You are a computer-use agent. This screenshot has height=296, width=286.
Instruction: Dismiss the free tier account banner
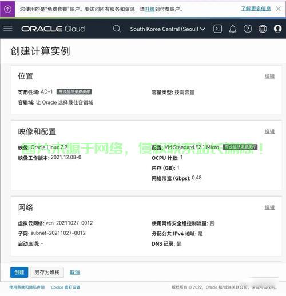(x=278, y=9)
